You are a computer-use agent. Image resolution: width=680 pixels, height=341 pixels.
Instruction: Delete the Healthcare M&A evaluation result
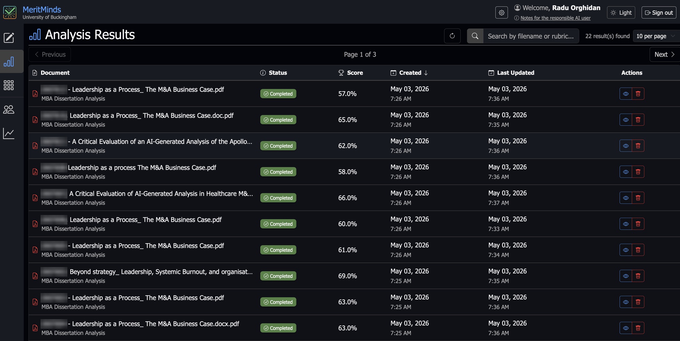pyautogui.click(x=638, y=198)
